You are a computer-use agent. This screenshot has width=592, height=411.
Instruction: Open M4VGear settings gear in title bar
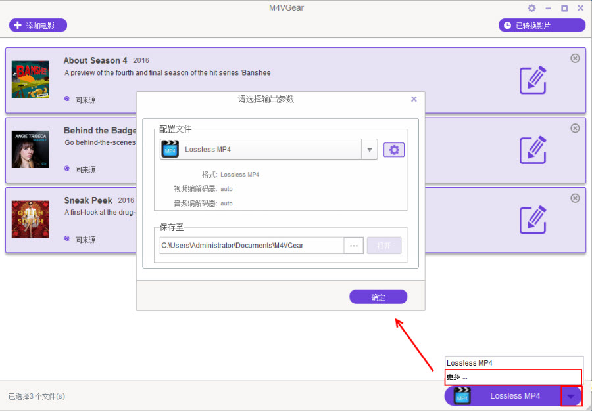pyautogui.click(x=531, y=8)
